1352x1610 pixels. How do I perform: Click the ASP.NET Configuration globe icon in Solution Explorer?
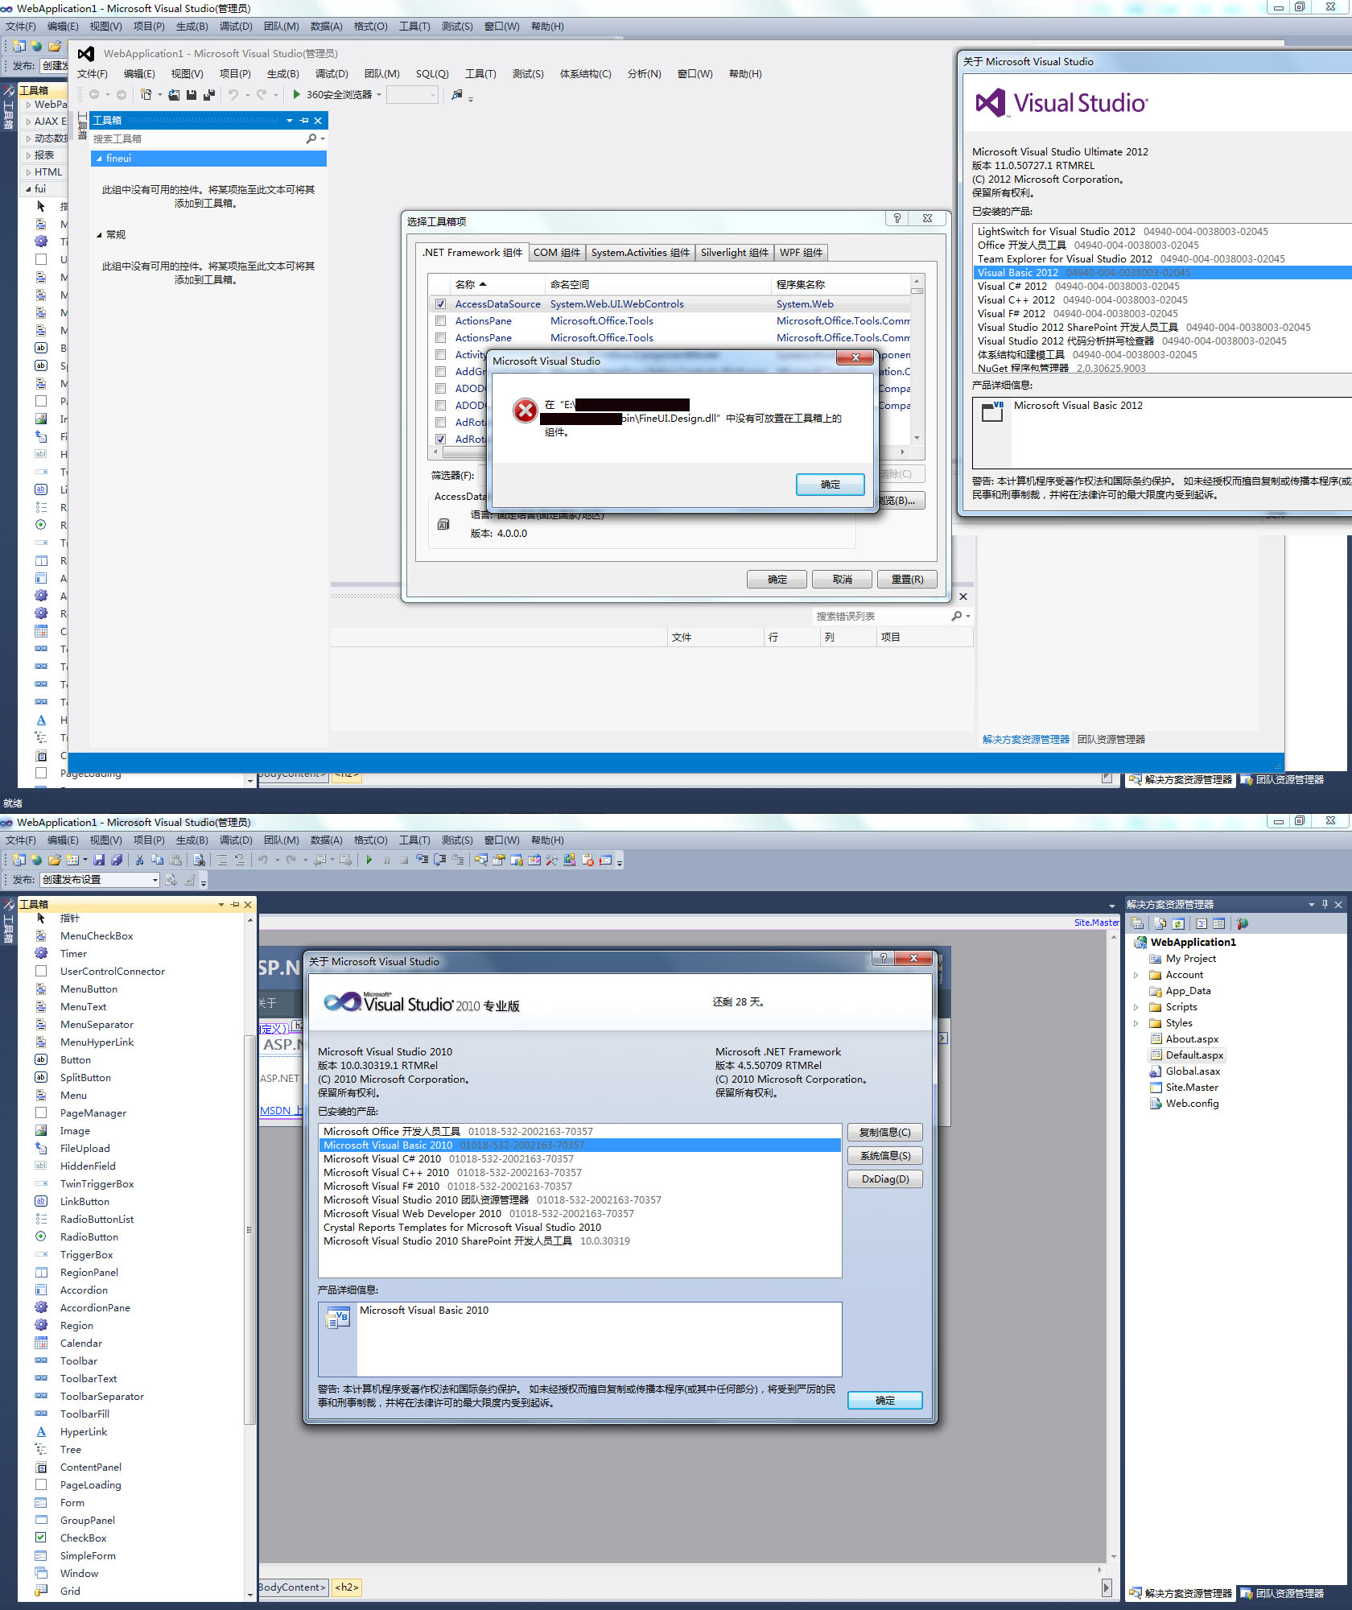pos(1243,923)
